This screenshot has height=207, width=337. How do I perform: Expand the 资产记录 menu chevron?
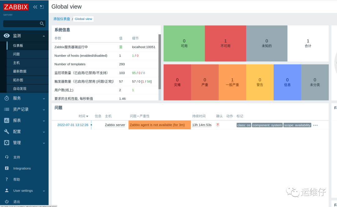click(x=44, y=110)
